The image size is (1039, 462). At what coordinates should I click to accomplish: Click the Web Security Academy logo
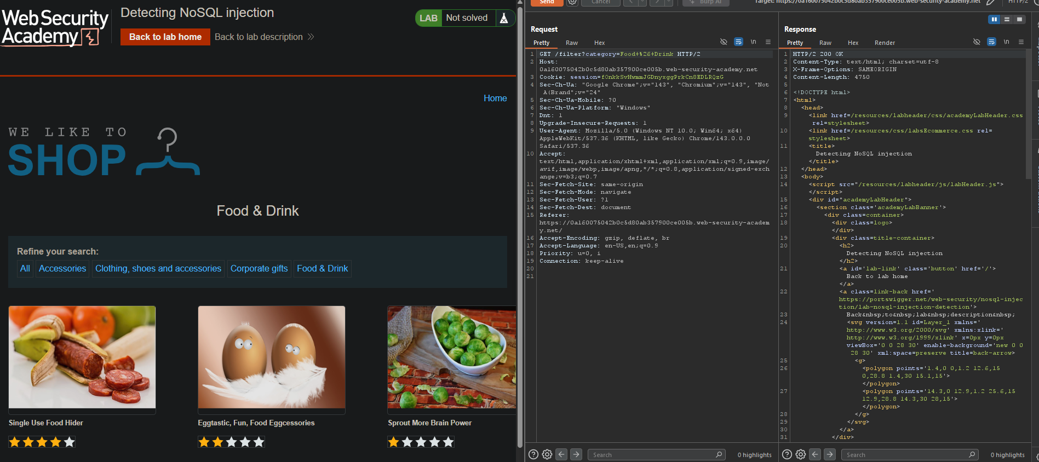coord(55,27)
